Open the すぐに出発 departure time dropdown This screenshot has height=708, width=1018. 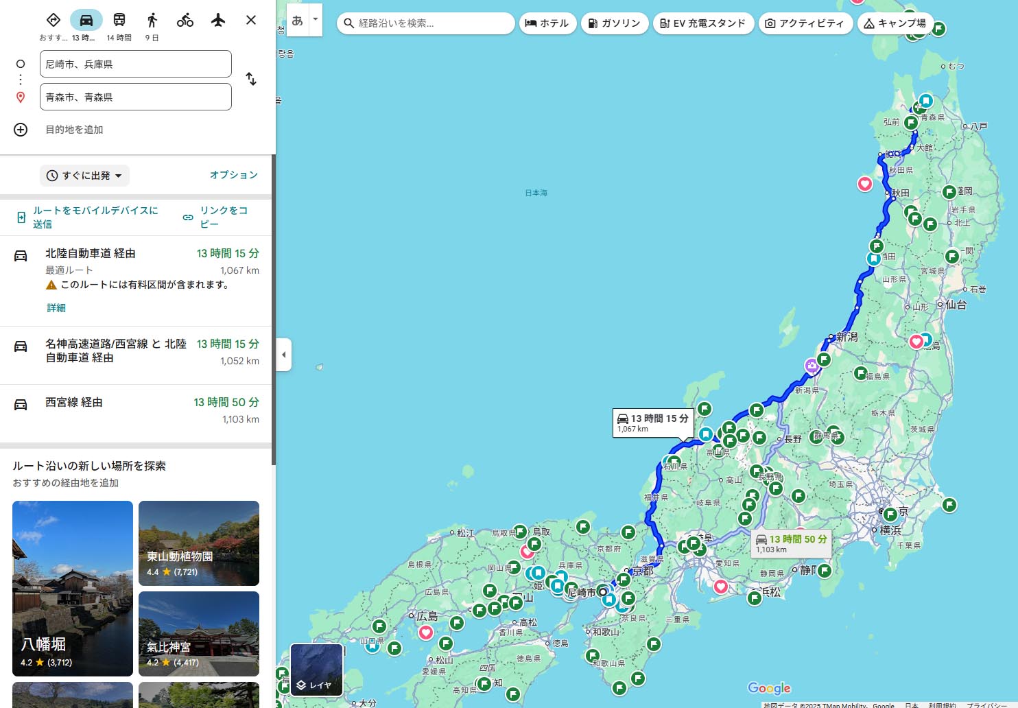pyautogui.click(x=84, y=176)
